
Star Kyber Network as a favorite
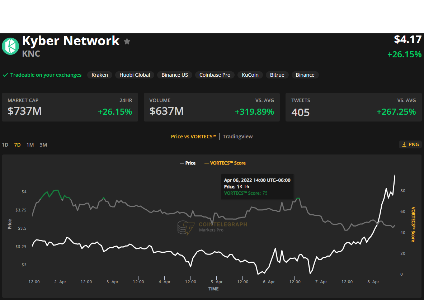(127, 42)
